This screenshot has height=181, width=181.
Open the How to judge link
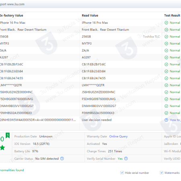(175, 120)
